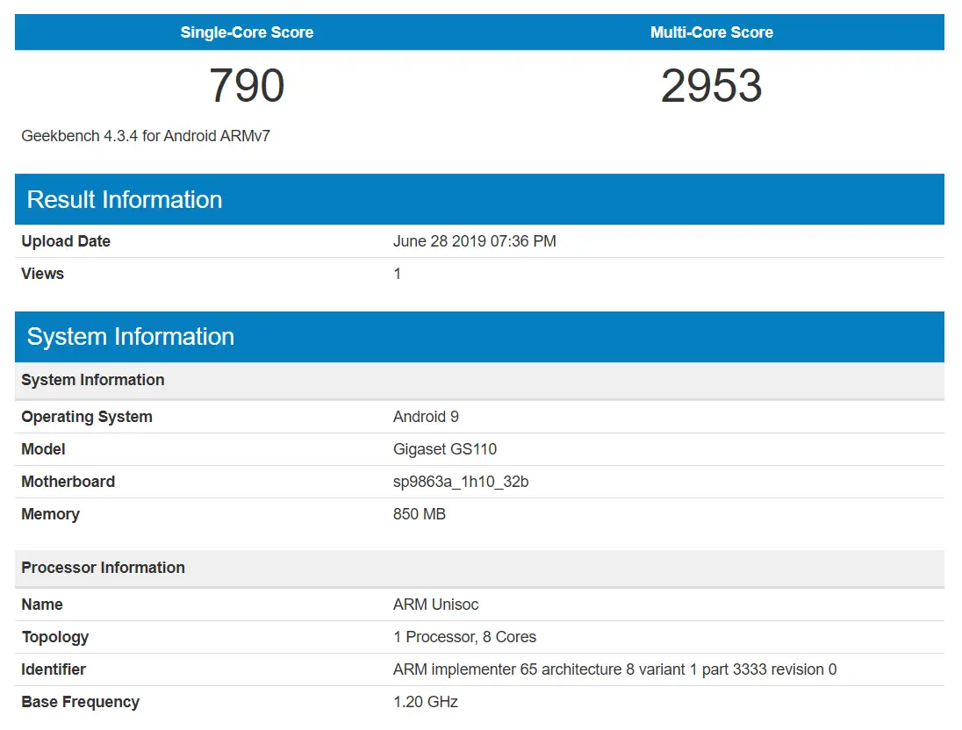The image size is (962, 730).
Task: Click the System Information blue section header
Action: 131,337
